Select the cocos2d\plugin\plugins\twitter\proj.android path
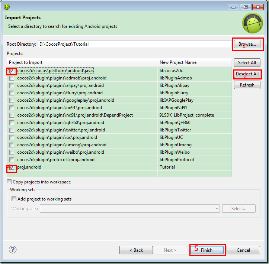The image size is (269, 264). [x=61, y=130]
